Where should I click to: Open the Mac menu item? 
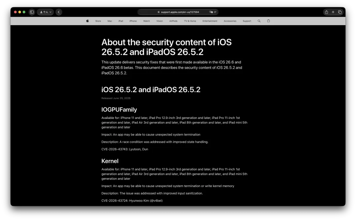tap(110, 21)
